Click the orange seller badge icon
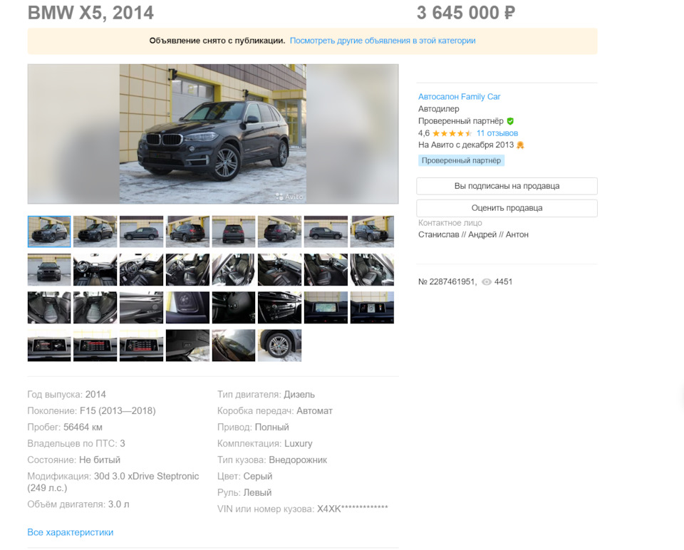Viewport: 684px width, 550px height. tap(520, 145)
